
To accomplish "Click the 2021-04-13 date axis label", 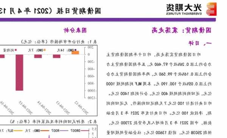I will (63, 108).
